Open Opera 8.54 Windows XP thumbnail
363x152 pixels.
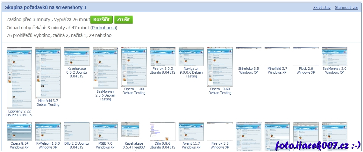click(19, 131)
